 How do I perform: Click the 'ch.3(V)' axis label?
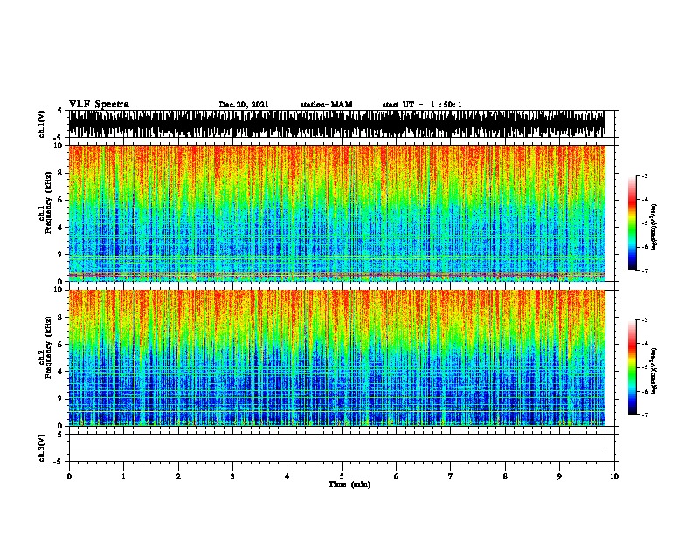tap(41, 448)
